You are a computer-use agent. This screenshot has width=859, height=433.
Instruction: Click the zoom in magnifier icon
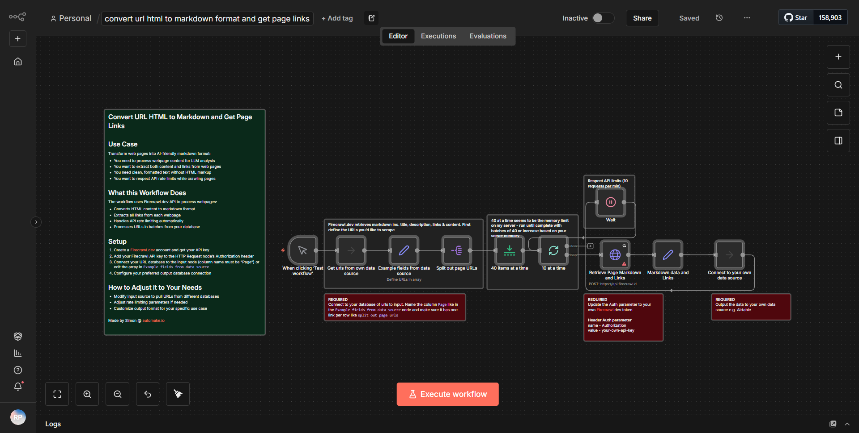pyautogui.click(x=87, y=394)
